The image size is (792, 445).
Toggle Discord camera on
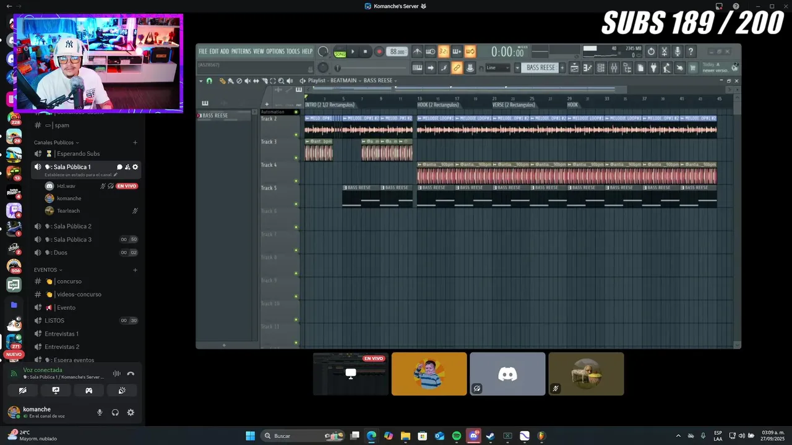22,391
